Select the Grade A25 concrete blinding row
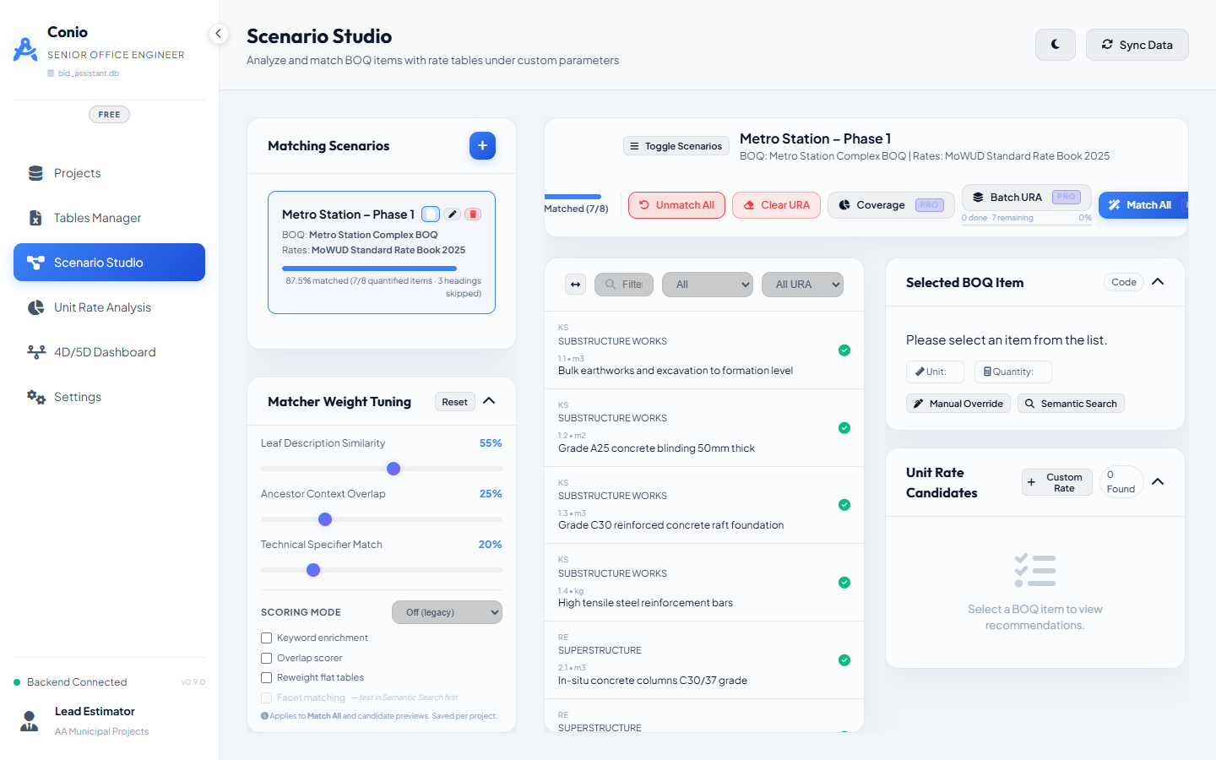 [704, 428]
